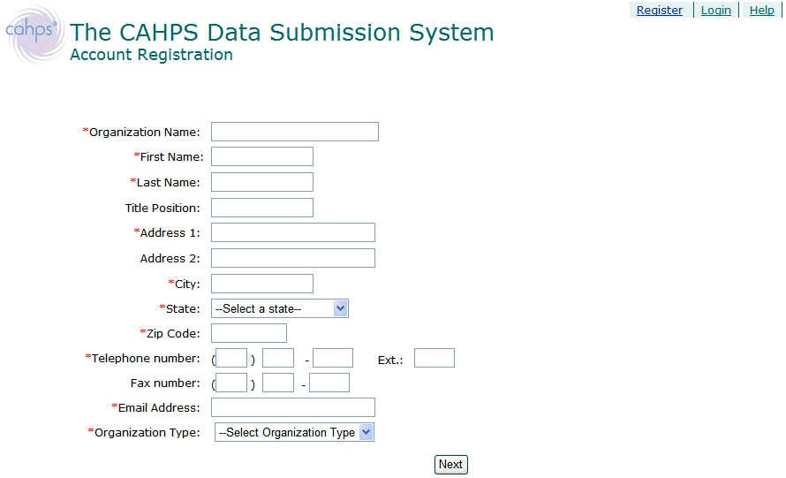
Task: Select the Email Address input field
Action: click(292, 407)
